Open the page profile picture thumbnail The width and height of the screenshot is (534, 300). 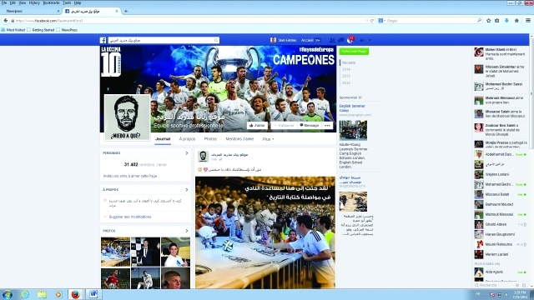pos(127,117)
